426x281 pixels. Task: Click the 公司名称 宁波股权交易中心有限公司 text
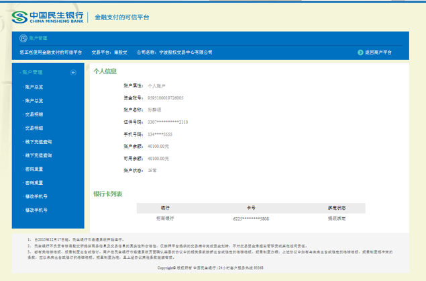pos(174,52)
